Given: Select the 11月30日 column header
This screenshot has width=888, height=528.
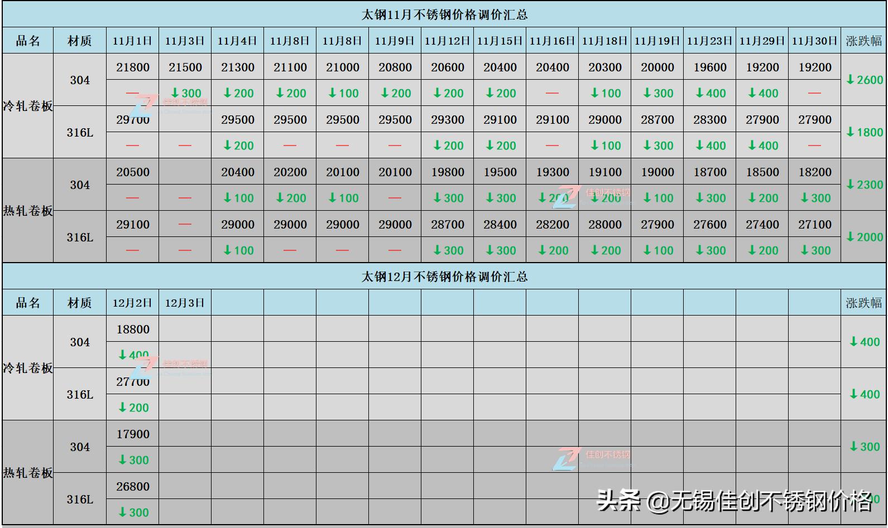Looking at the screenshot, I should pyautogui.click(x=814, y=41).
